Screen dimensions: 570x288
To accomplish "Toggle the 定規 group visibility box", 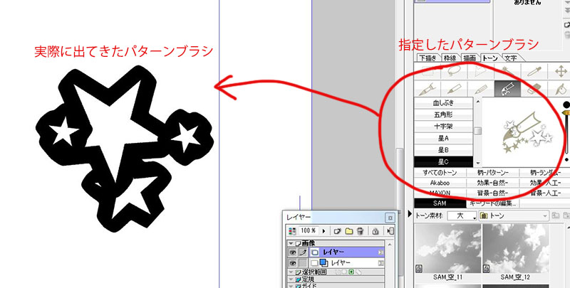I will pyautogui.click(x=299, y=279).
